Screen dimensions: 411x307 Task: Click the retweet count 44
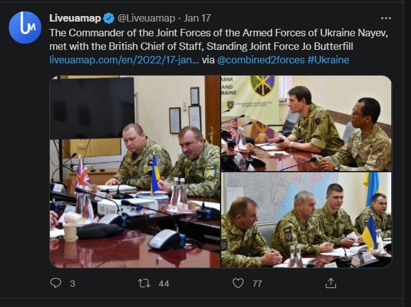164,284
